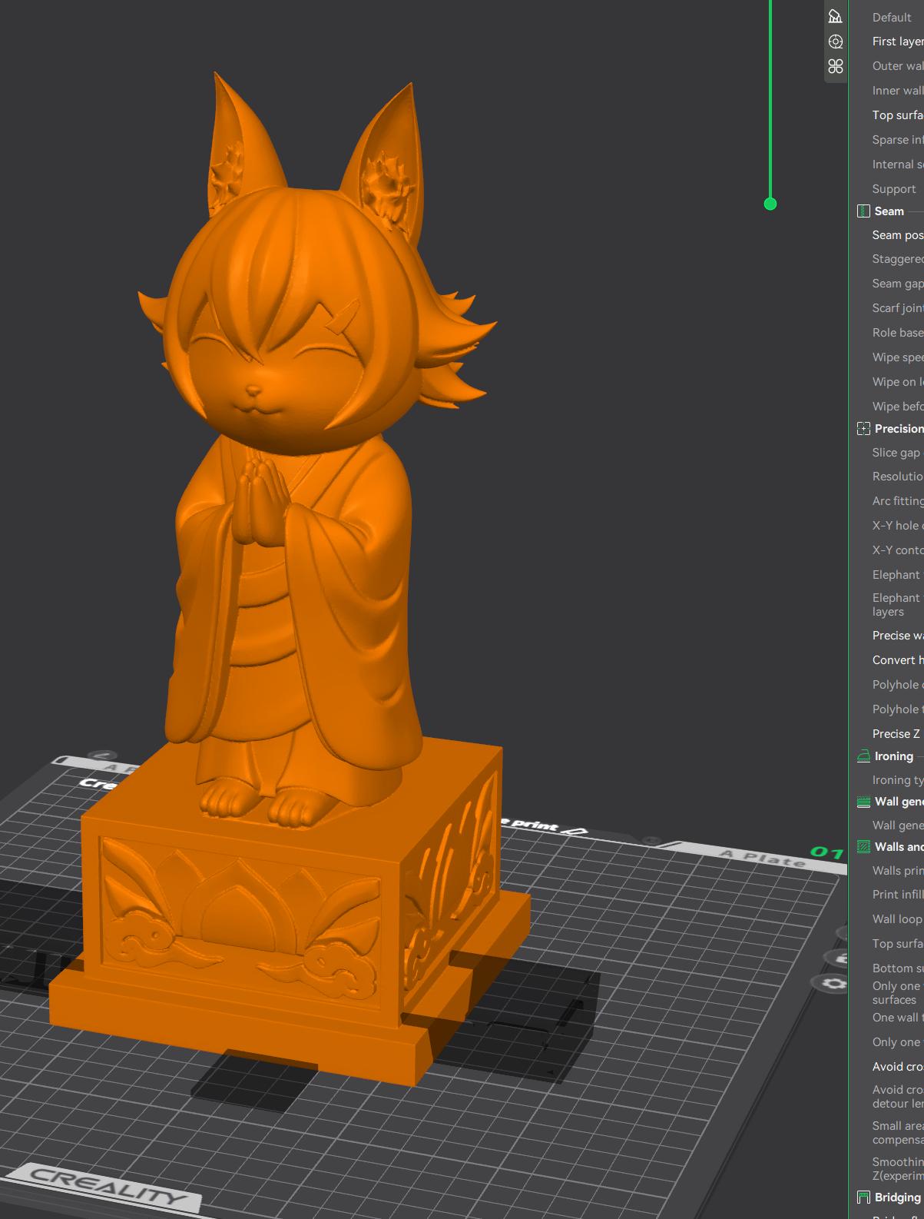Click the Walls and surfaces section icon
The height and width of the screenshot is (1219, 924).
[x=863, y=847]
